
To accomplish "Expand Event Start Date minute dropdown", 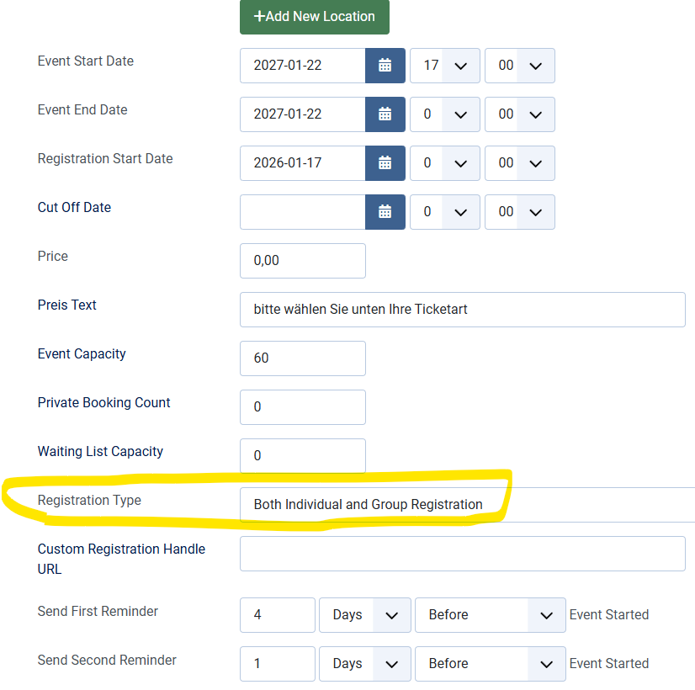I will (x=519, y=66).
